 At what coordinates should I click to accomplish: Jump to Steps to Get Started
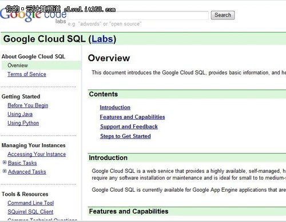125,136
